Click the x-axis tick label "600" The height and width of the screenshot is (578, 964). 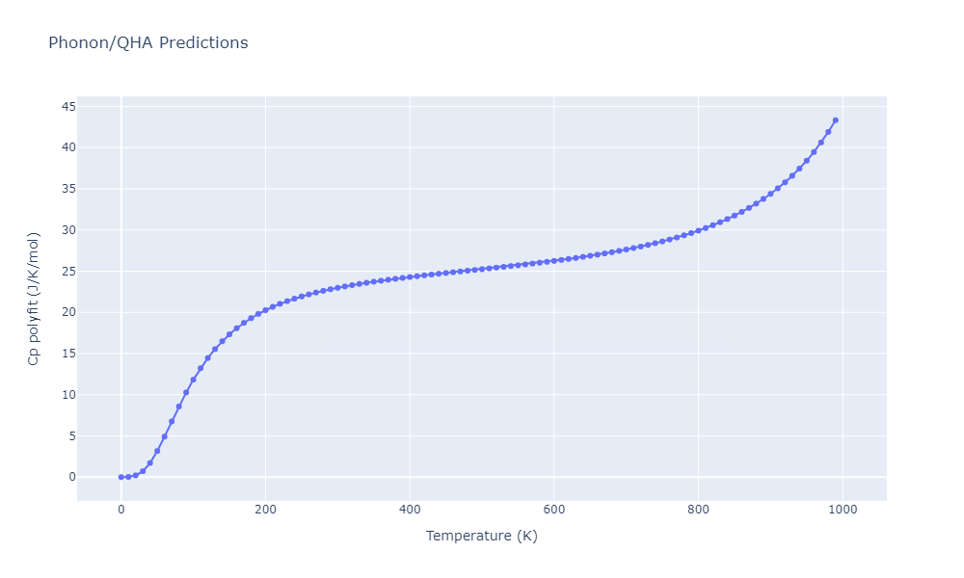554,510
